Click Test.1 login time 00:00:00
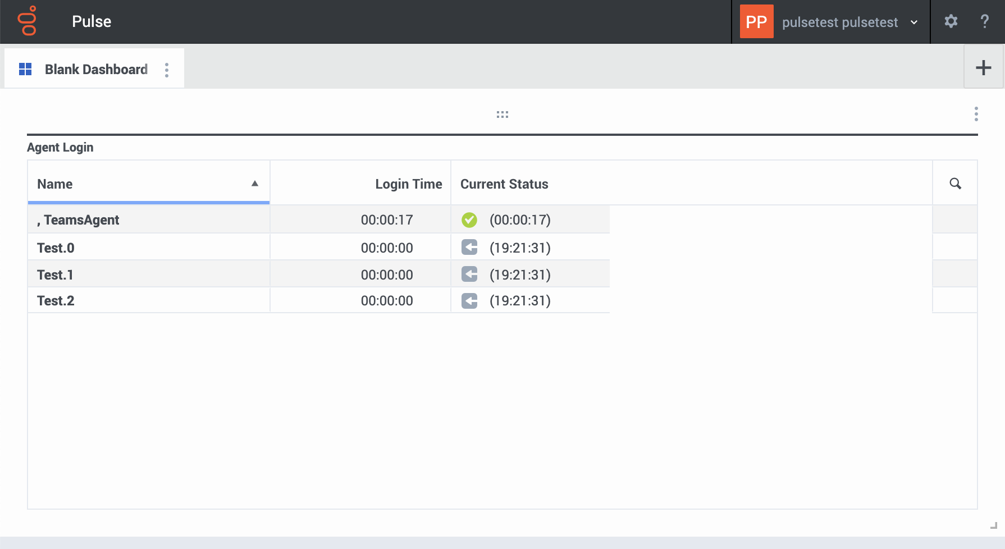This screenshot has width=1005, height=549. click(387, 275)
